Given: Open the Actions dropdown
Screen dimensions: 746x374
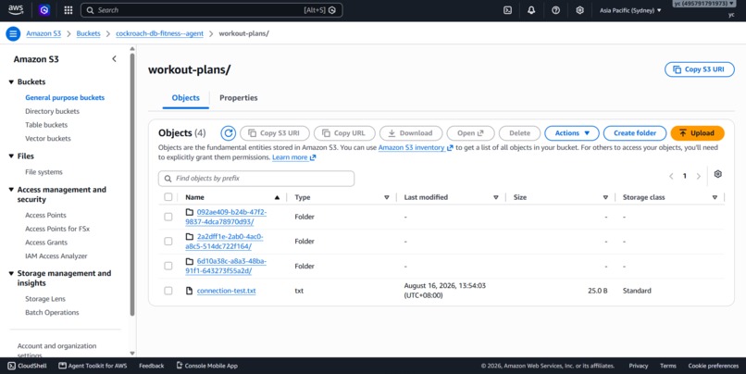Looking at the screenshot, I should pyautogui.click(x=572, y=133).
